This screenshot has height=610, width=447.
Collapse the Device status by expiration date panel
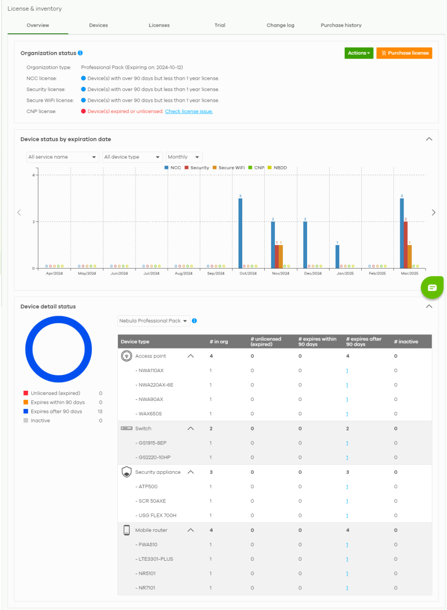click(429, 139)
